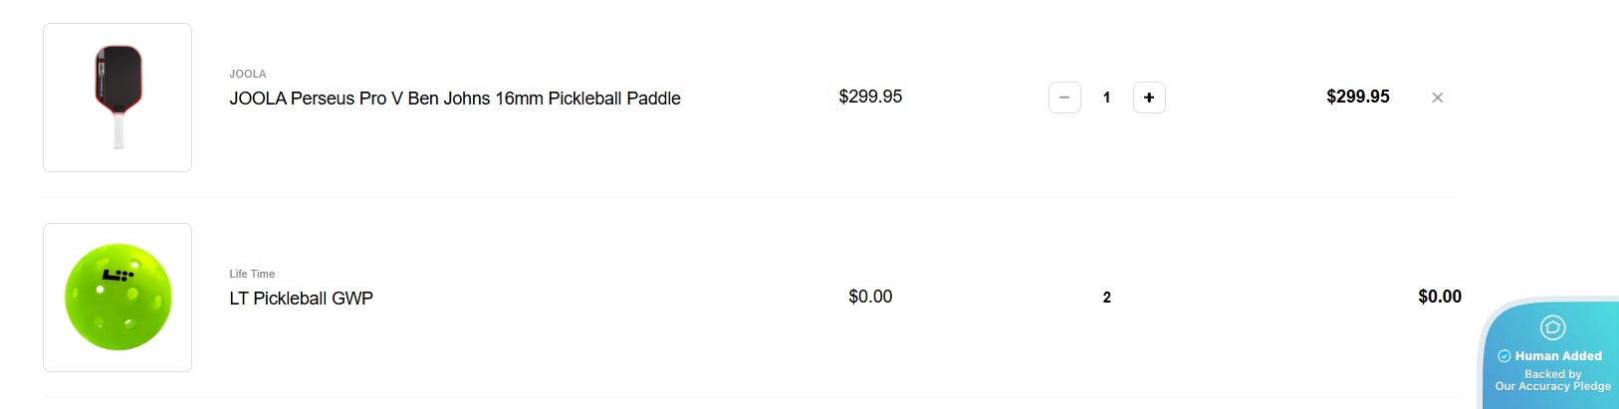
Task: Click the JOOLA brand label
Action: pyautogui.click(x=248, y=74)
